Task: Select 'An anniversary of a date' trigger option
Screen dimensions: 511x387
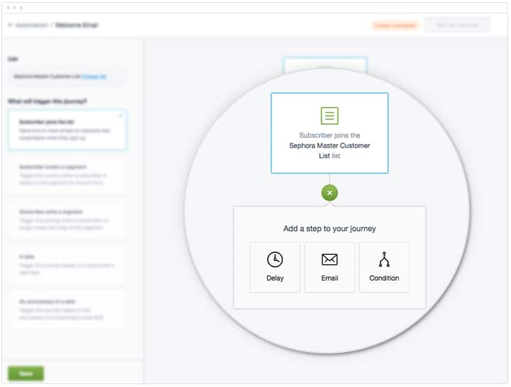Action: pyautogui.click(x=67, y=309)
